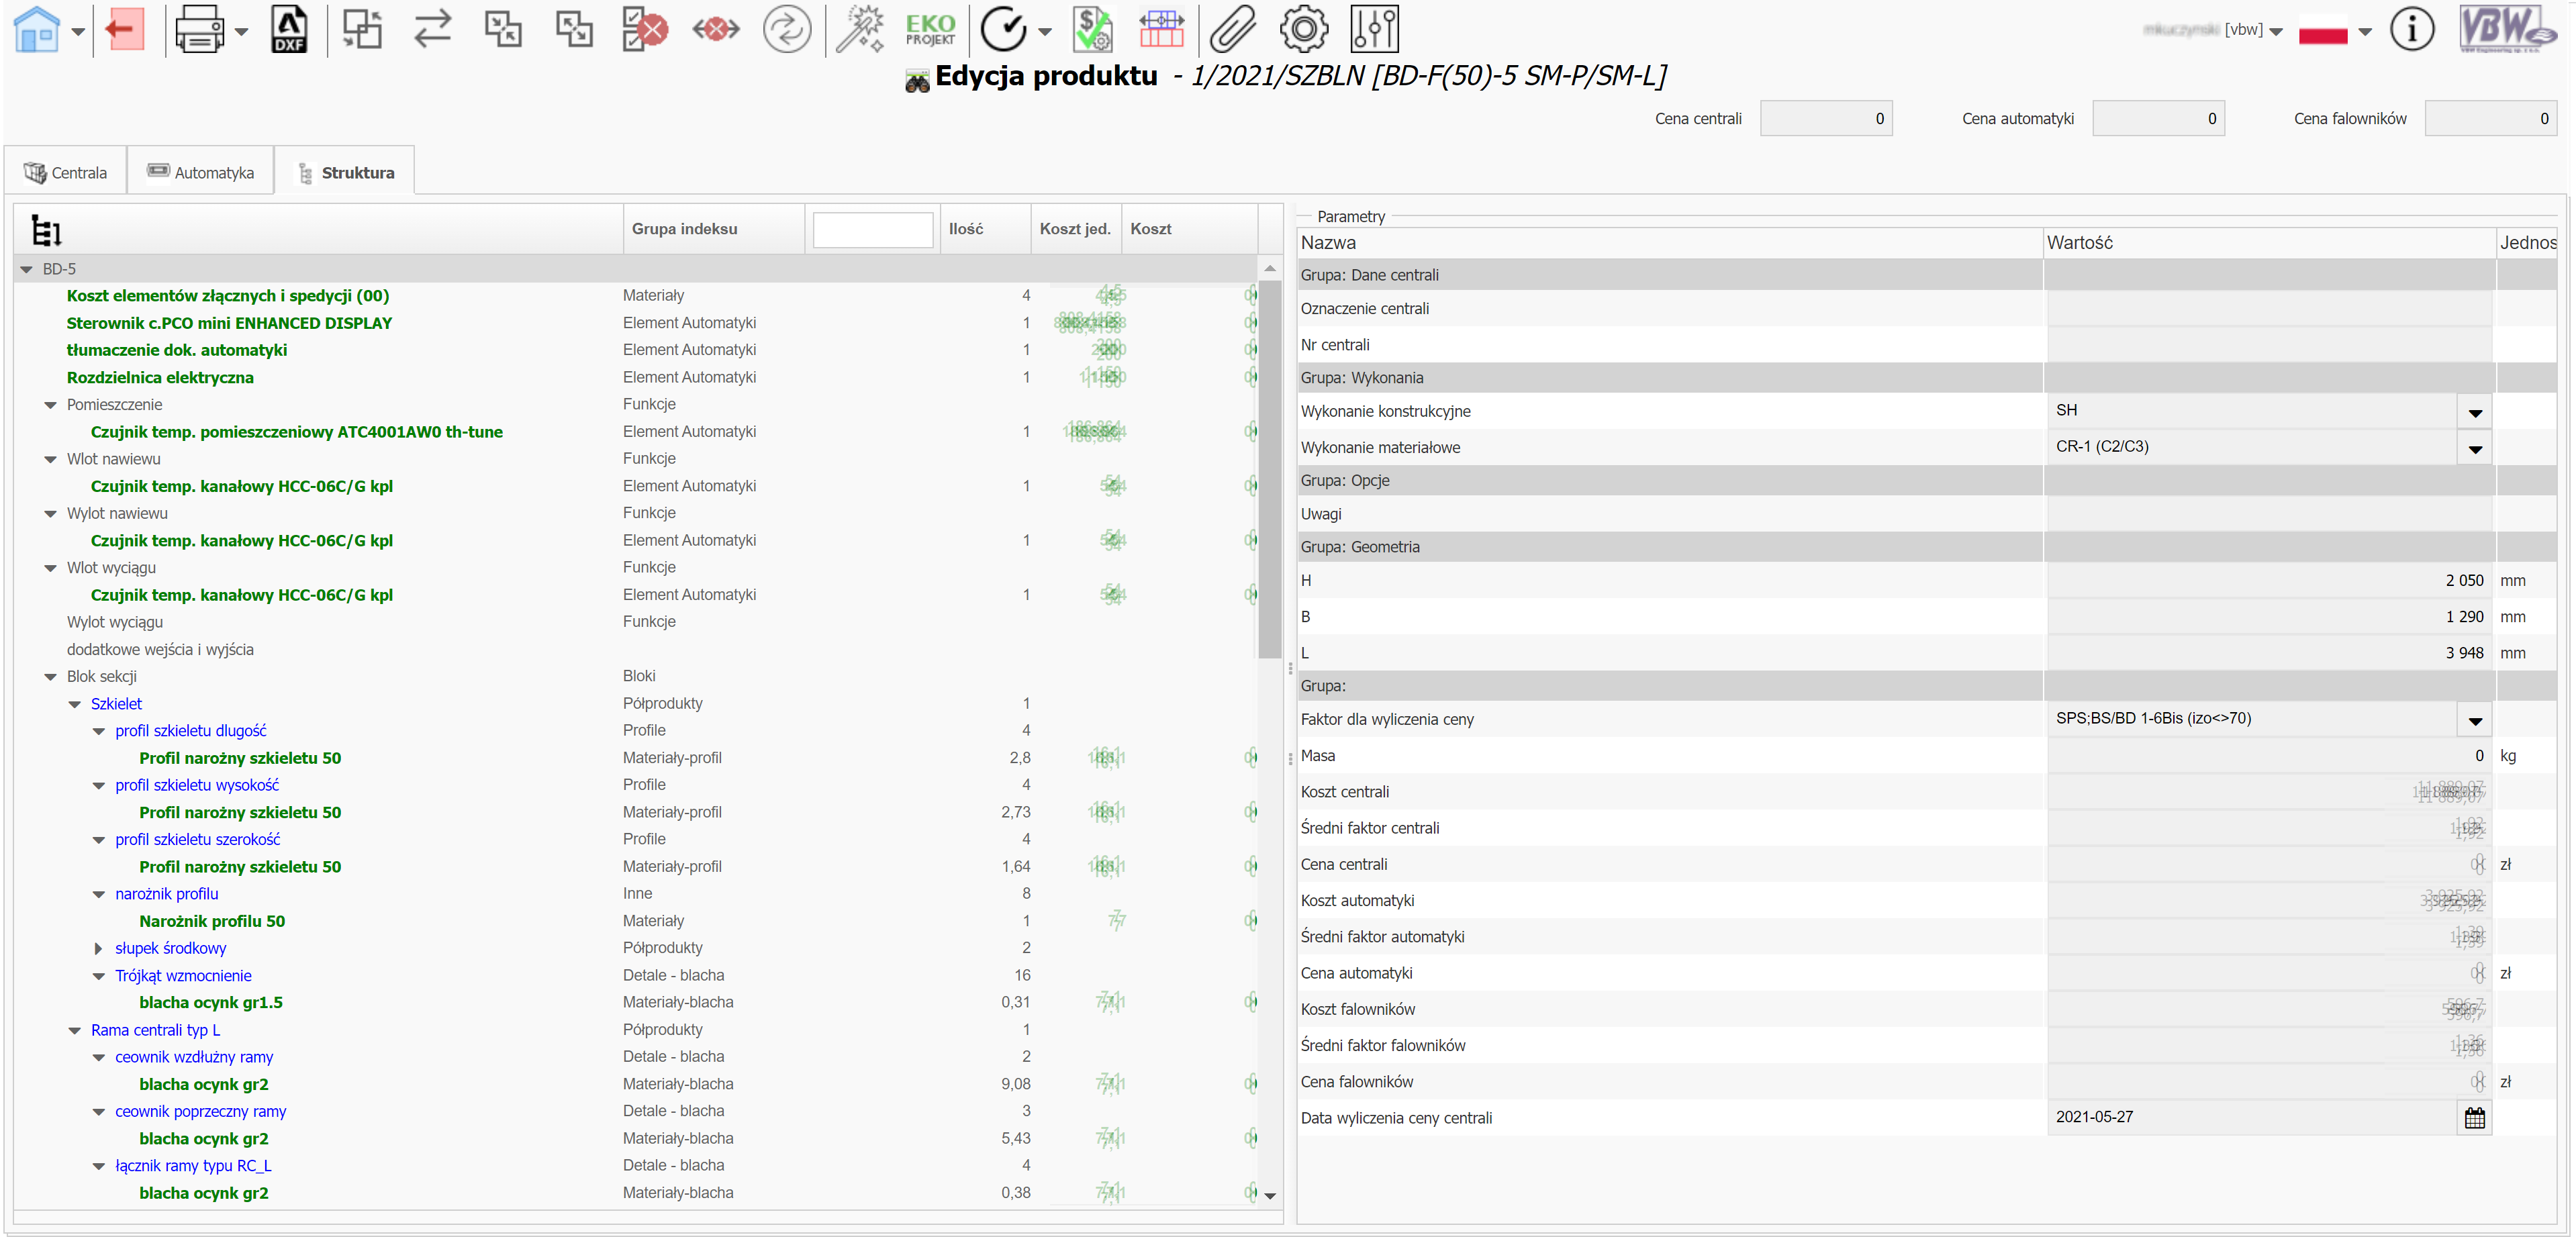Export to DXF file icon
This screenshot has width=2576, height=1237.
point(289,30)
